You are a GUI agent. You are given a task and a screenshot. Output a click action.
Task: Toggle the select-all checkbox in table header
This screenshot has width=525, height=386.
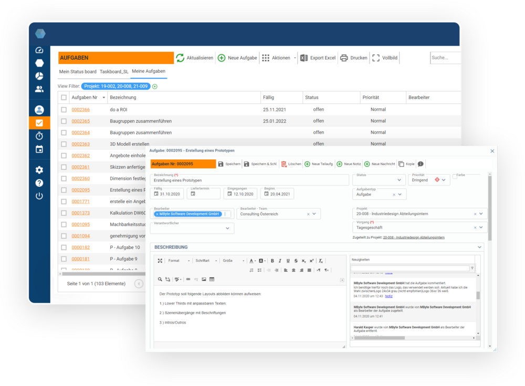click(x=64, y=98)
